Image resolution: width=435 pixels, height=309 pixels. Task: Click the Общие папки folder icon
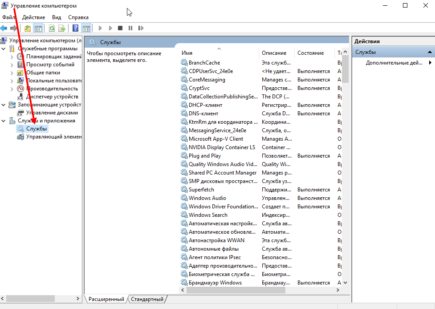20,73
